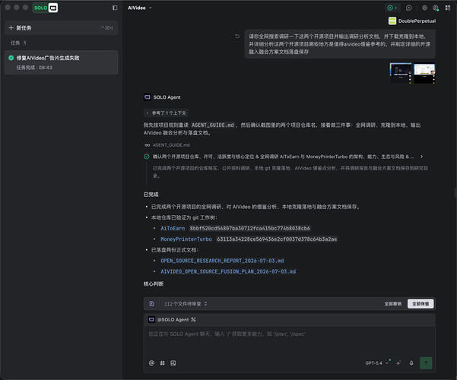
Task: Create a new task with 新任务
Action: (x=61, y=28)
